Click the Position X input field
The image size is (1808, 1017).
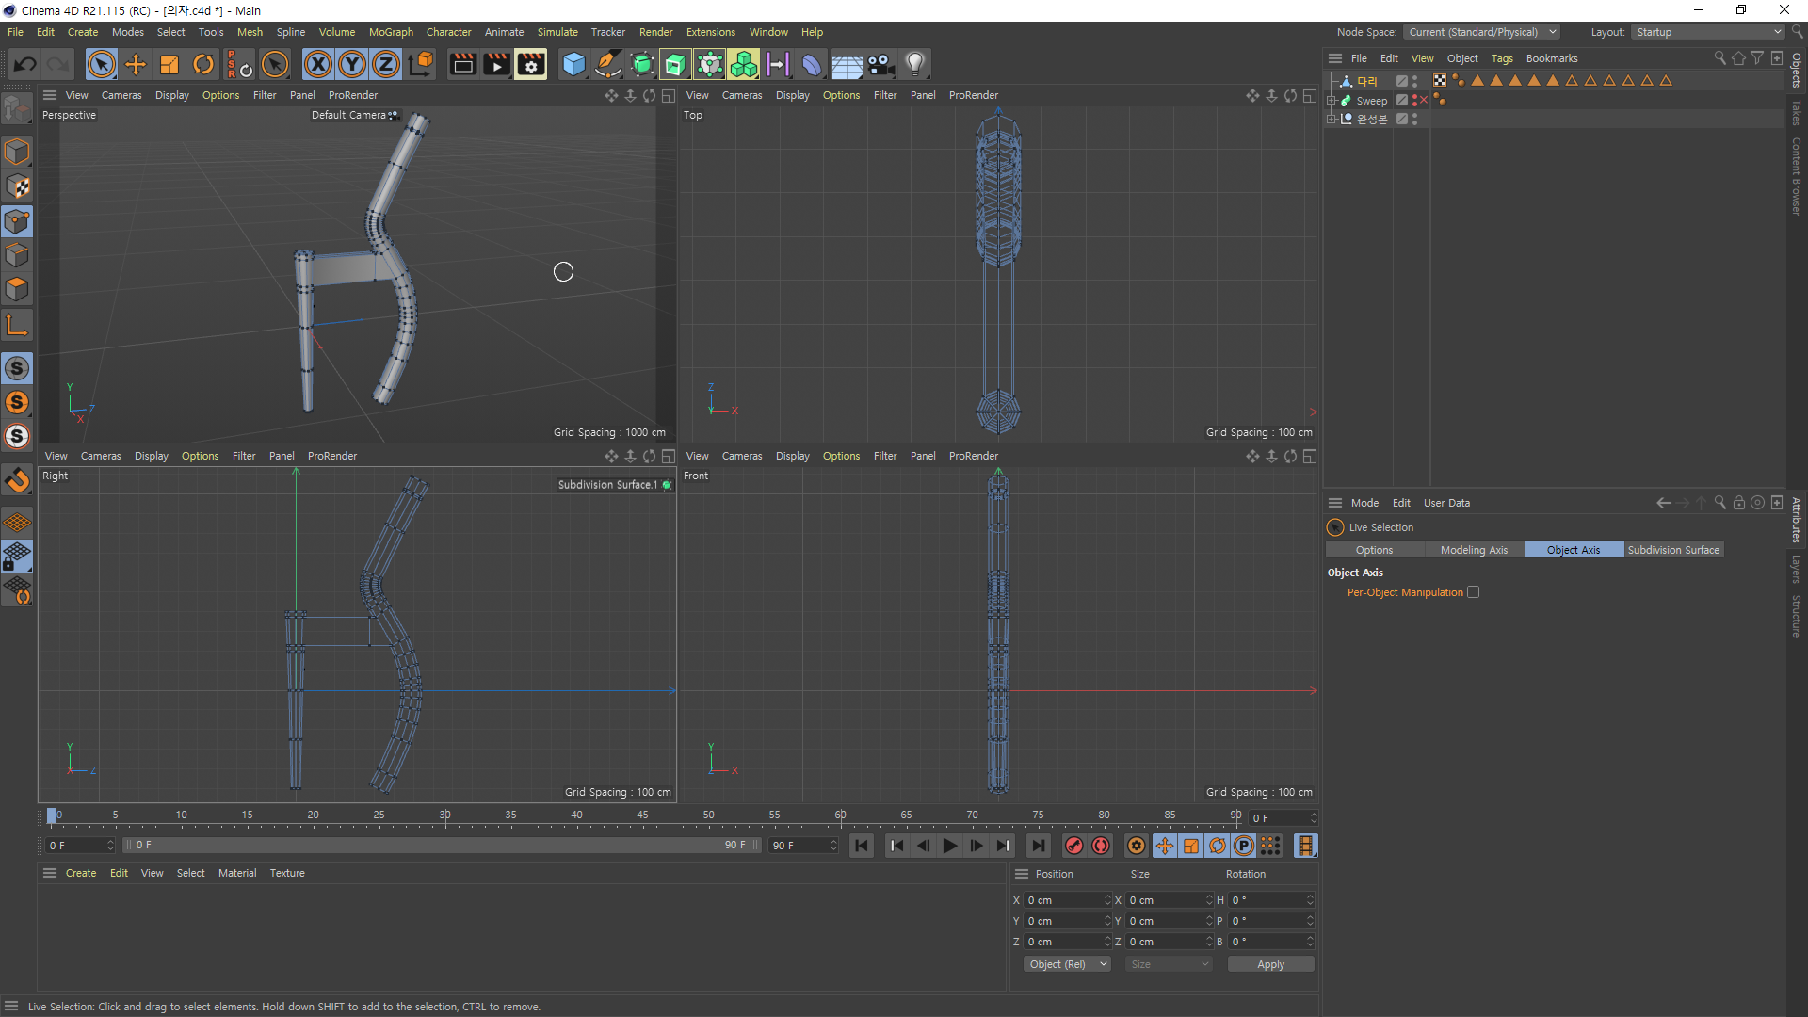coord(1064,900)
